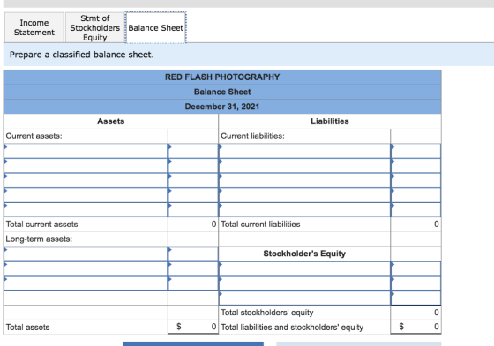
Task: Click the 'Total stockholders' equity' label
Action: click(x=267, y=313)
